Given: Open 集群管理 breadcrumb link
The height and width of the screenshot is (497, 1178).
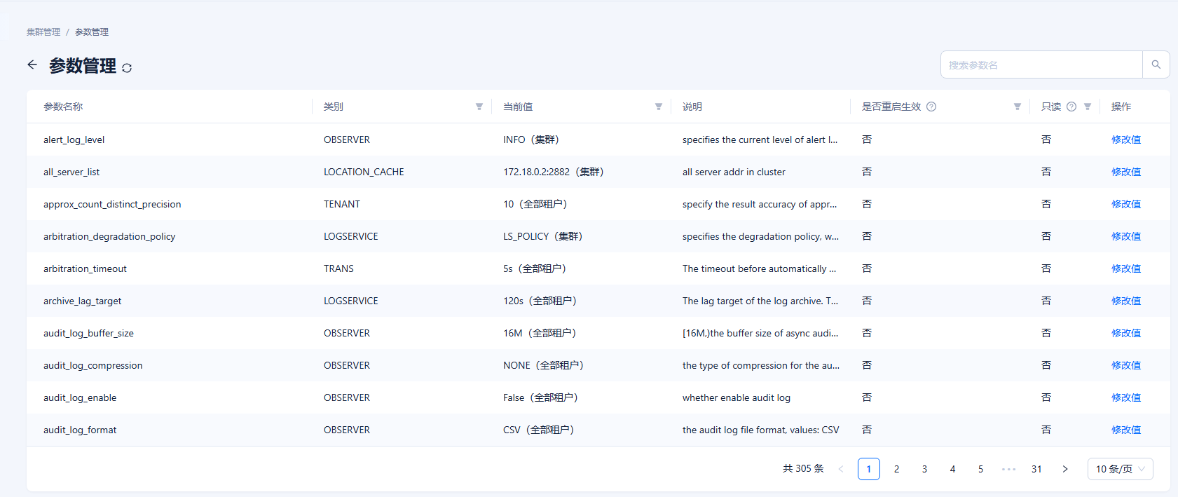Looking at the screenshot, I should [43, 32].
